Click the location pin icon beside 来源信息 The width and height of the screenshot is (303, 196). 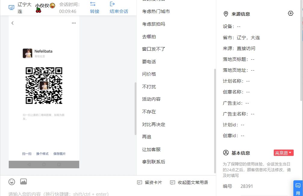pyautogui.click(x=226, y=14)
